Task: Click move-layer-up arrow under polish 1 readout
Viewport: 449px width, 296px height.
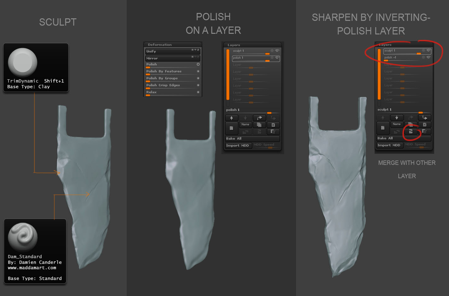Action: [x=232, y=118]
